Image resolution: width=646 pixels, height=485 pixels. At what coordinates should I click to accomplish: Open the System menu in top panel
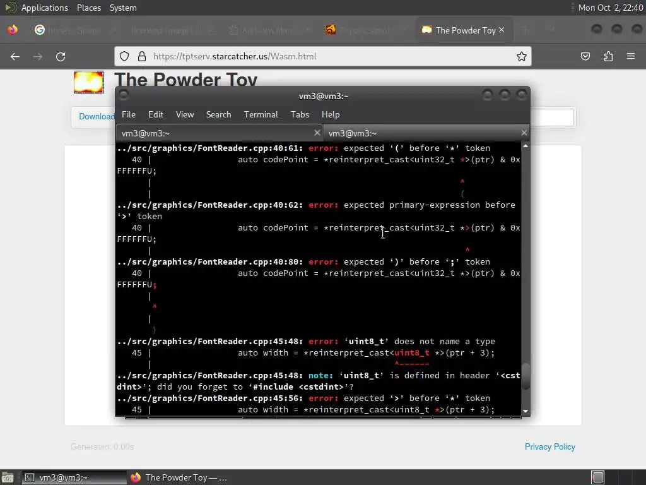pyautogui.click(x=123, y=8)
